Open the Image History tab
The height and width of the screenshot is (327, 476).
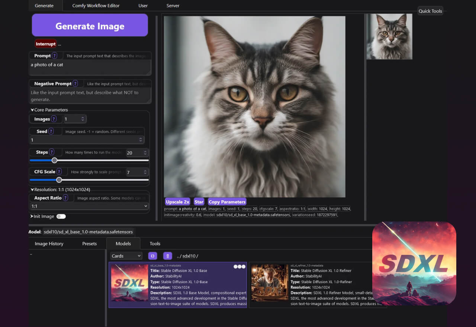coord(49,244)
